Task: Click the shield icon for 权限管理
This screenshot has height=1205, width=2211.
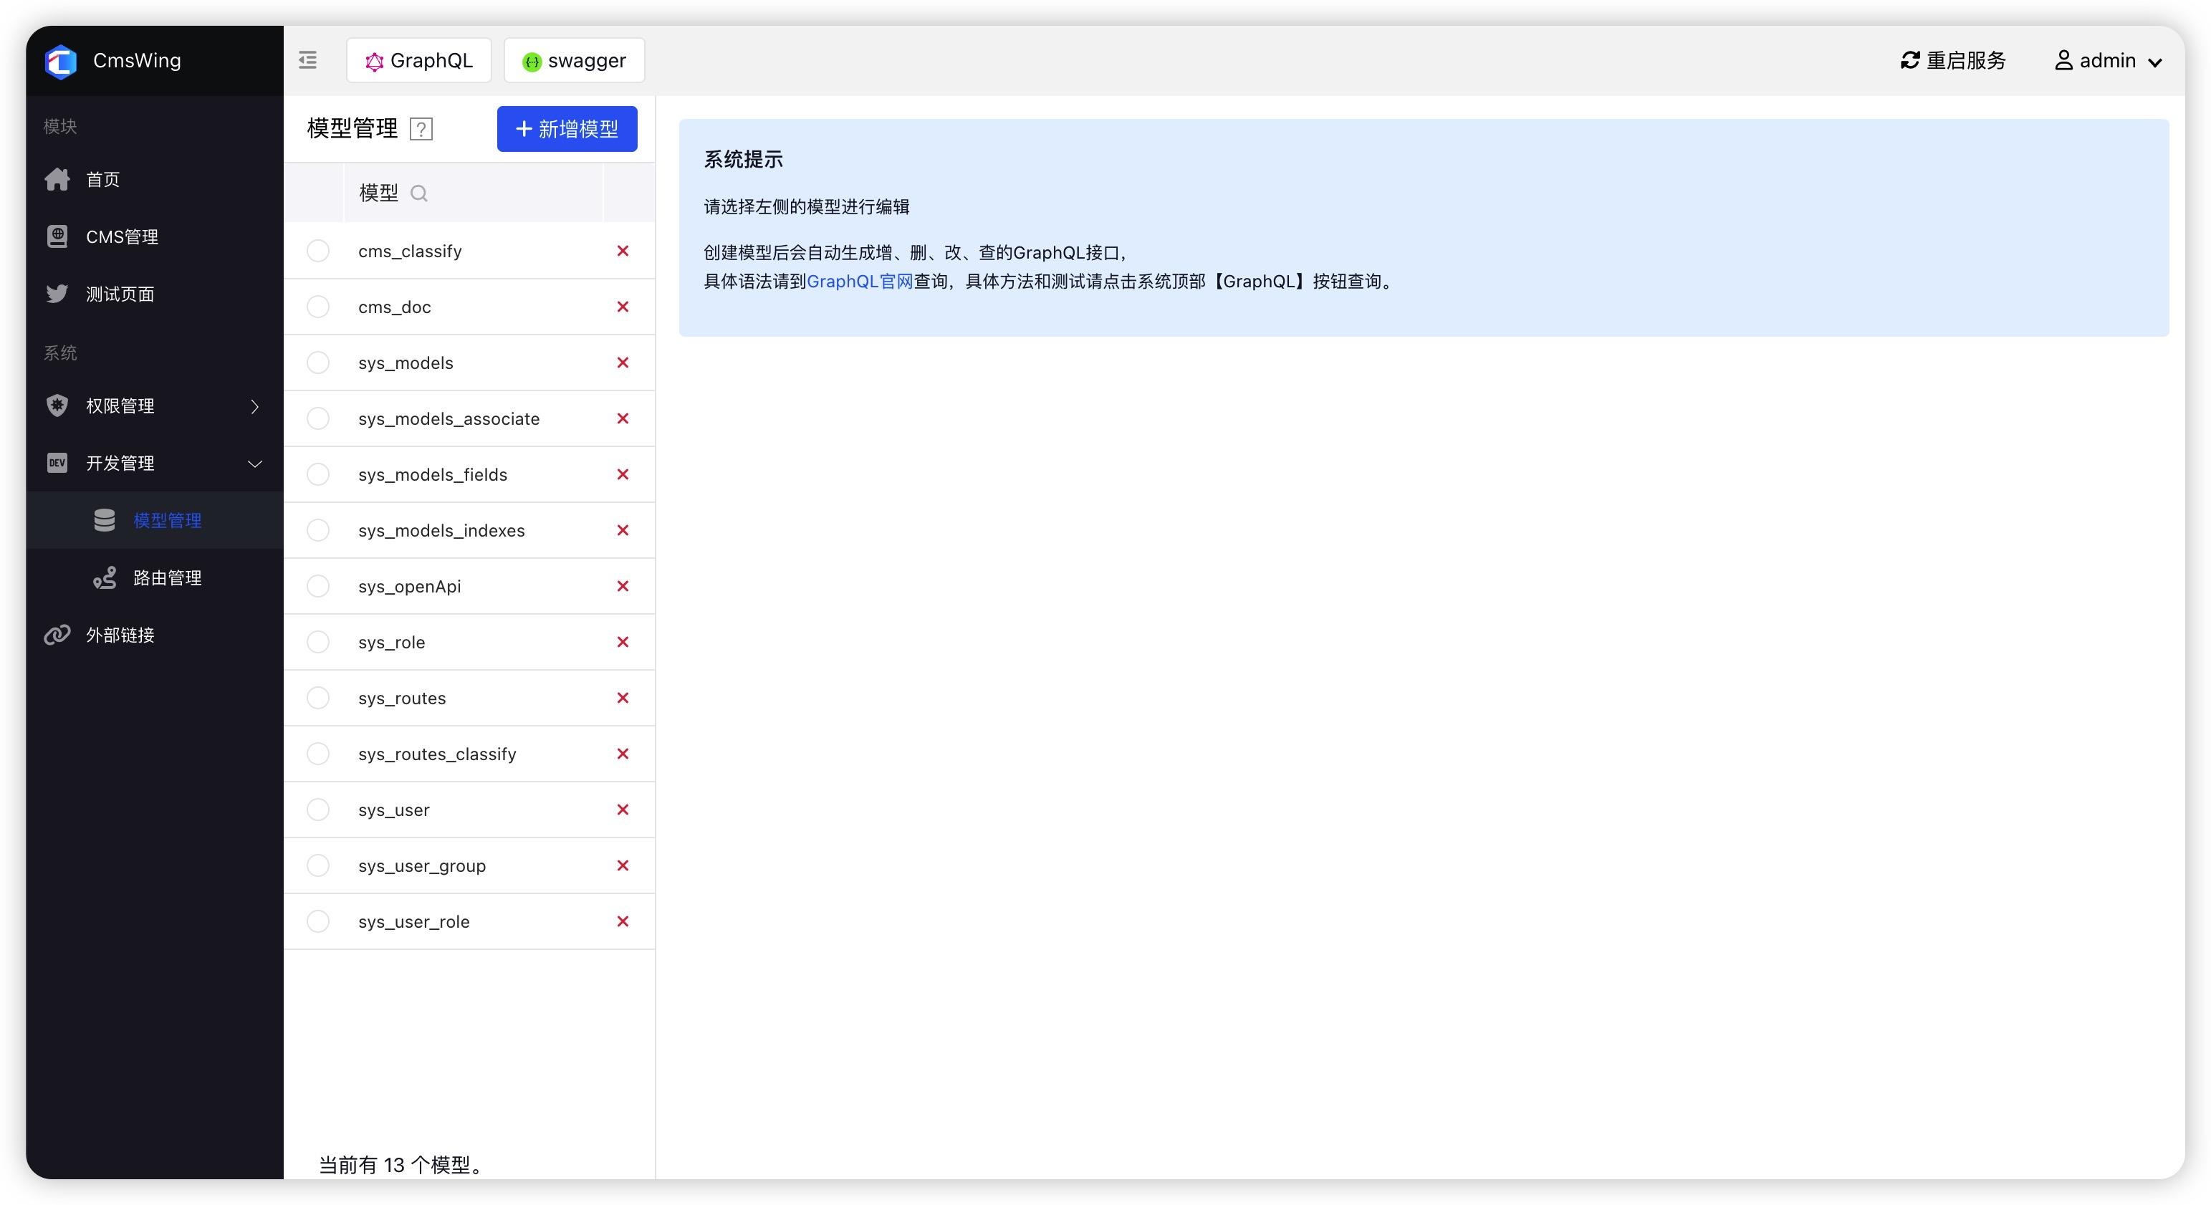Action: point(57,405)
